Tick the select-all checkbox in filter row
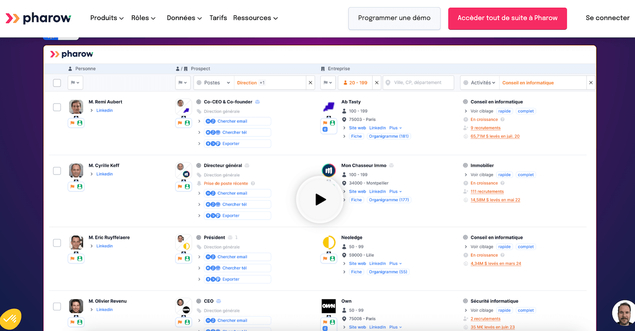This screenshot has height=331, width=635. click(57, 83)
